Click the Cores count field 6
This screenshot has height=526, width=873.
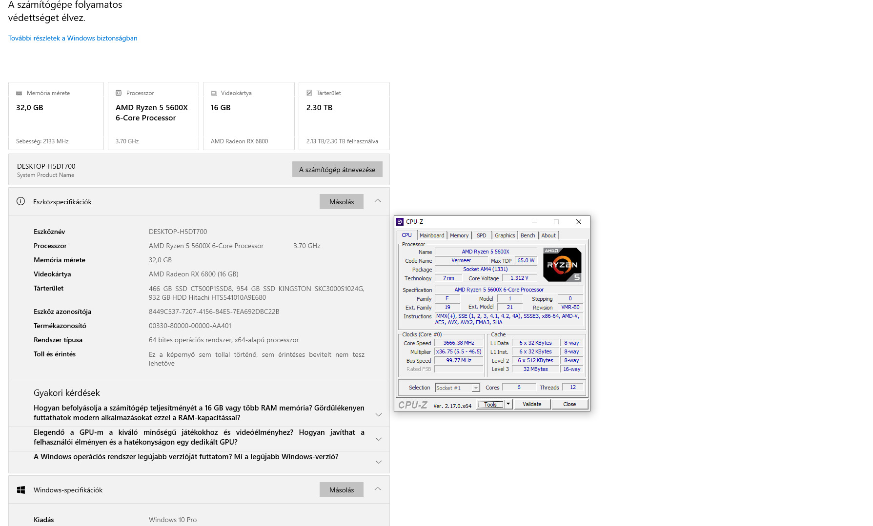coord(519,387)
